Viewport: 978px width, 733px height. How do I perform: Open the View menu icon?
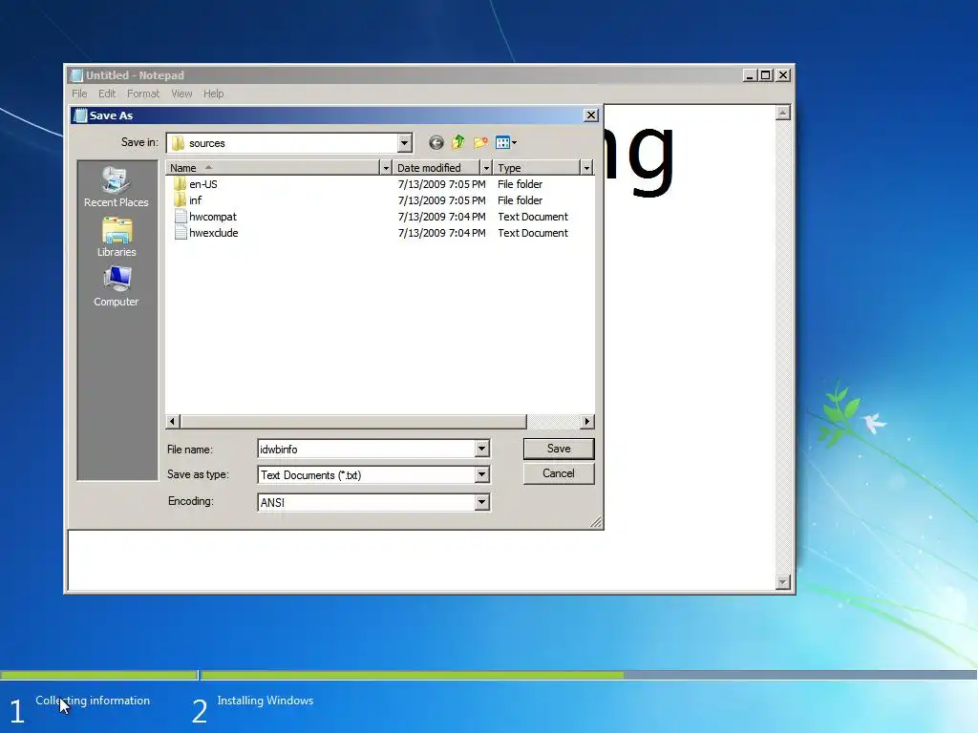click(x=506, y=143)
